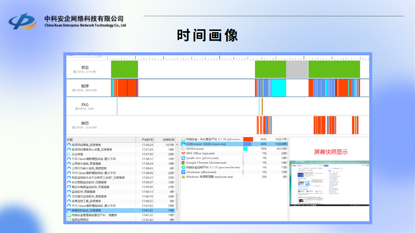Select the first 千问-Qwen最新模型体验 row at 17:38:12
Viewport: 415px width, 233px height.
click(121, 159)
